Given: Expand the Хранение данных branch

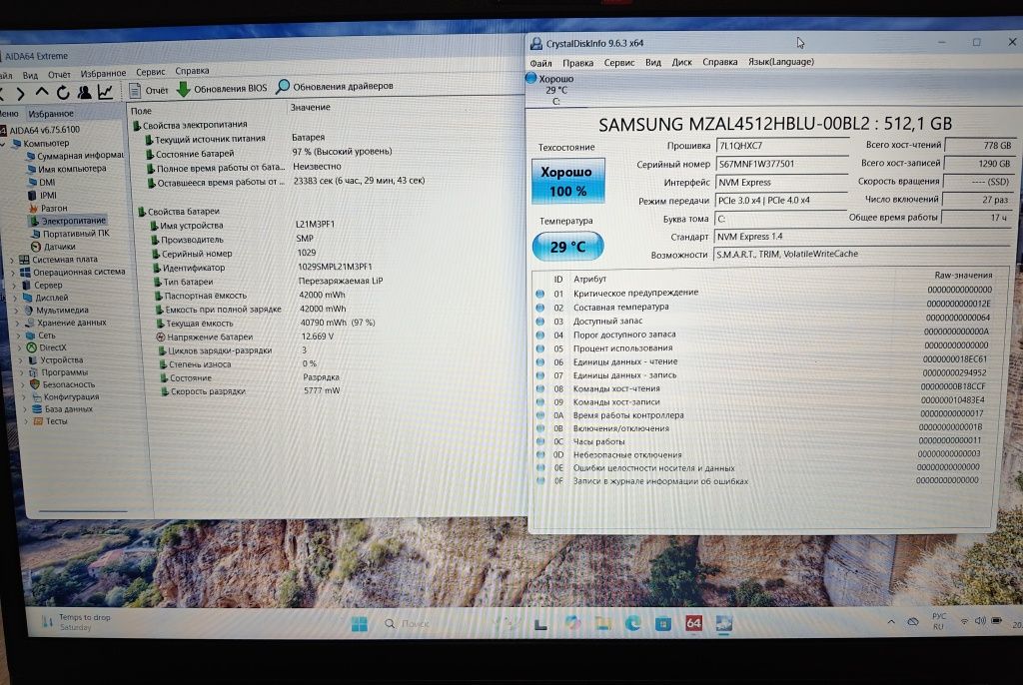Looking at the screenshot, I should (x=18, y=324).
